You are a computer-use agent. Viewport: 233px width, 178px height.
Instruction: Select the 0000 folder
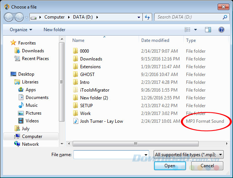click(84, 51)
